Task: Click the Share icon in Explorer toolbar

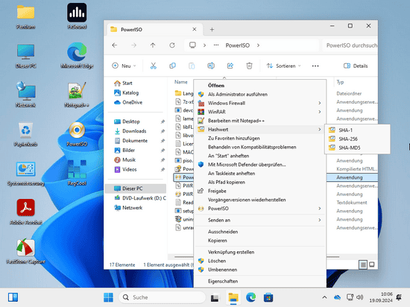Action: 230,66
